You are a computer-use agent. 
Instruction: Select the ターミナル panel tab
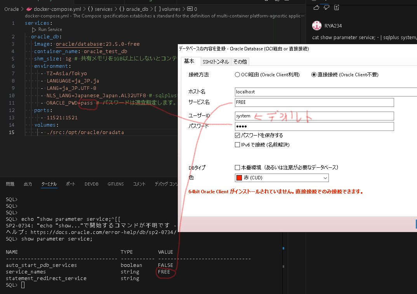coord(49,184)
